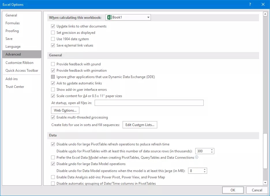This screenshot has width=270, height=196.
Task: Open the Trust Center category
Action: [22, 87]
